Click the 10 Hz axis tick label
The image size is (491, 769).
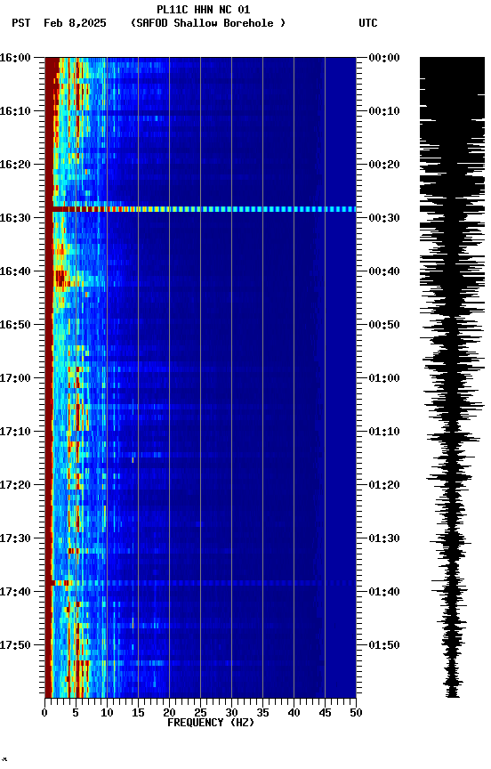pyautogui.click(x=107, y=714)
